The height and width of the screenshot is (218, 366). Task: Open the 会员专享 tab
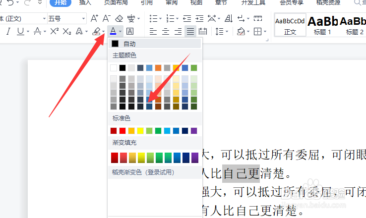click(292, 2)
